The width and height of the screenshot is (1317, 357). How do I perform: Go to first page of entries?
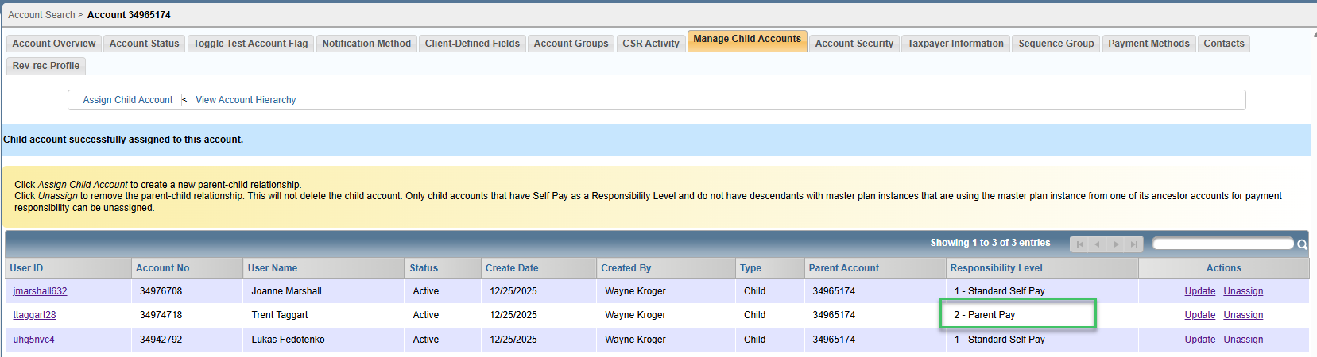pos(1079,244)
